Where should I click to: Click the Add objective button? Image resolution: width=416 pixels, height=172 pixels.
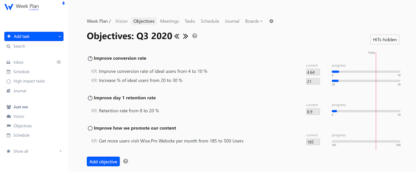[x=103, y=161]
